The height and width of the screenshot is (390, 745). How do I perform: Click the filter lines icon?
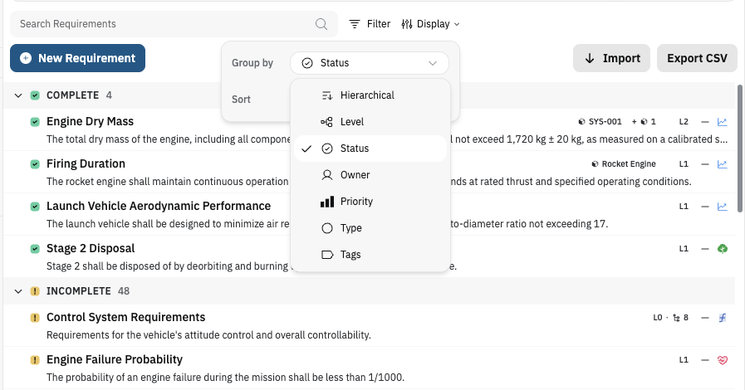click(355, 24)
